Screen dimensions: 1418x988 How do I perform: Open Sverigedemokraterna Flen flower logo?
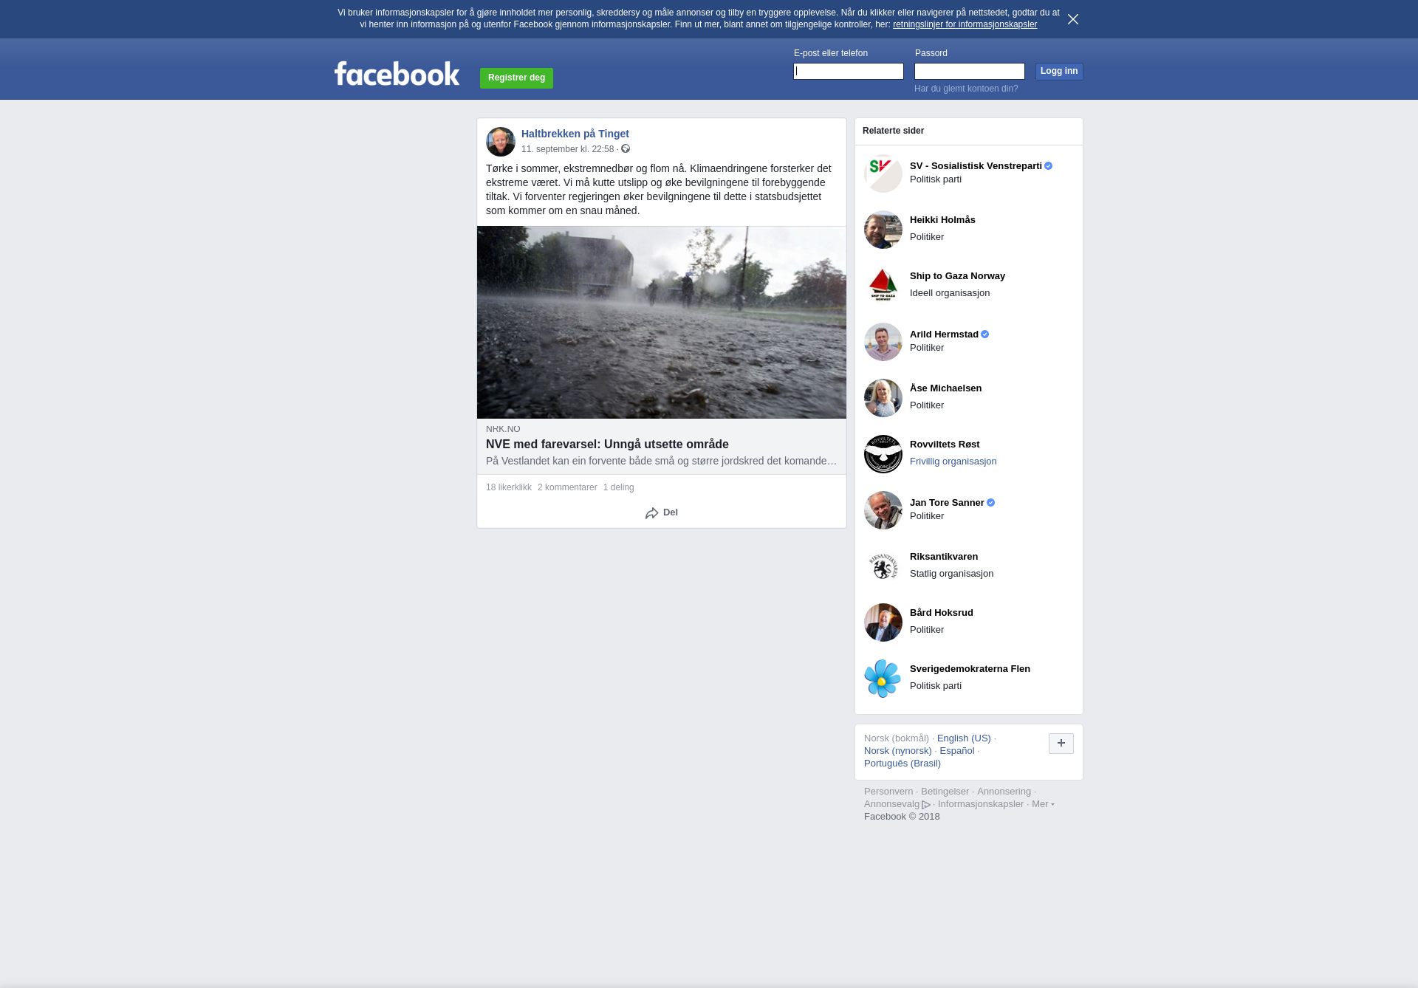[883, 679]
